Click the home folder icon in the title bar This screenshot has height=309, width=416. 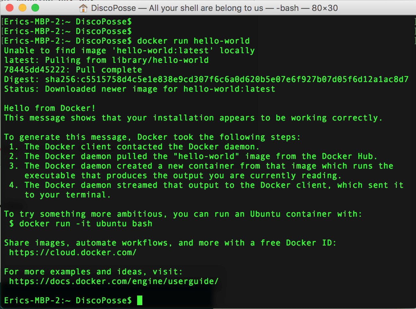(x=83, y=8)
